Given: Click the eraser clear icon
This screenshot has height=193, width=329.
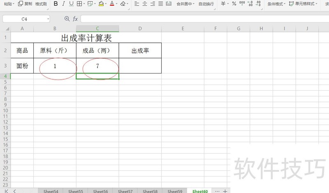Looking at the screenshot, I should click(x=123, y=4).
